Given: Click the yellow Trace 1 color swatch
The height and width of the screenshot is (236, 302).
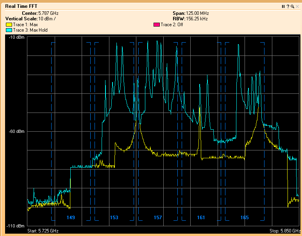Looking at the screenshot, I should 9,25.
